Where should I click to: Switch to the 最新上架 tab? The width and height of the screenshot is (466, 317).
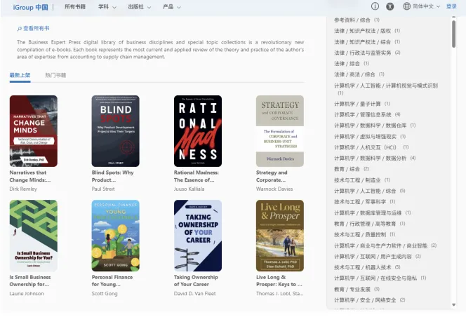20,75
